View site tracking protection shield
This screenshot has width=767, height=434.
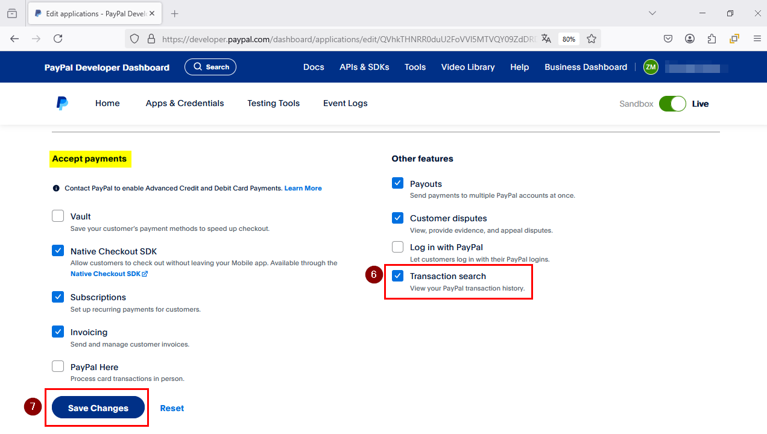(134, 39)
